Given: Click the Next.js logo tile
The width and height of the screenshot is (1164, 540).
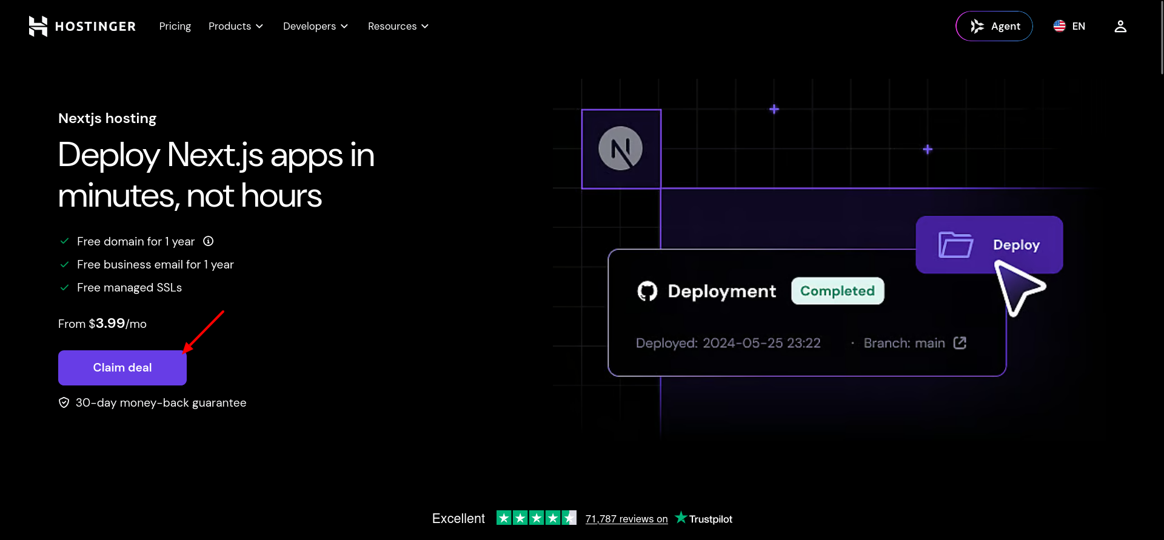Looking at the screenshot, I should pos(621,149).
